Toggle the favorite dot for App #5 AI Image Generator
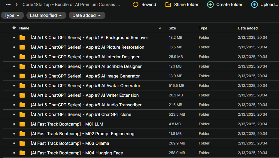Viewport: 279px width, 158px height. (14, 76)
